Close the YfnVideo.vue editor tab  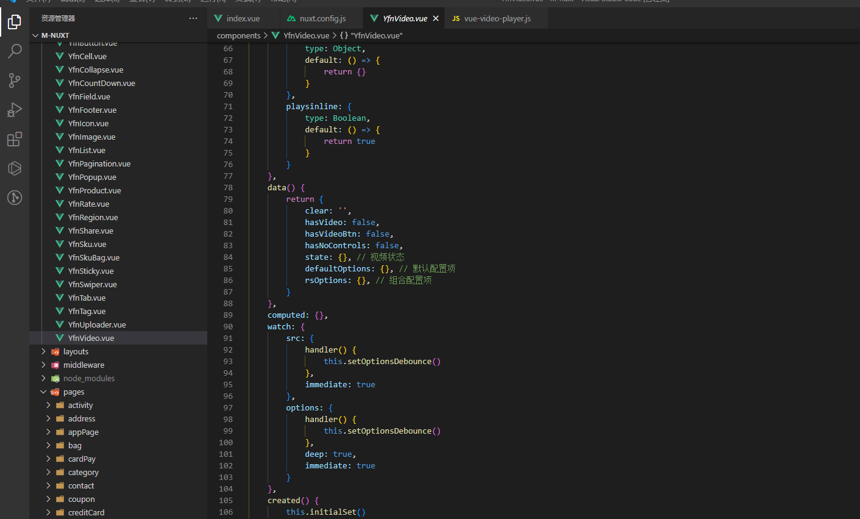[436, 18]
